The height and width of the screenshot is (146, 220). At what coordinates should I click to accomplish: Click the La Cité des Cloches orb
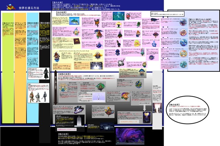pyautogui.click(x=183, y=32)
